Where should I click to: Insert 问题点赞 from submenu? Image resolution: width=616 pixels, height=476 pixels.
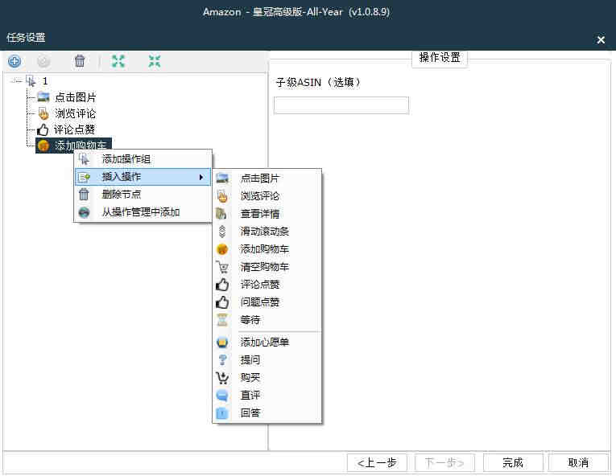(267, 302)
